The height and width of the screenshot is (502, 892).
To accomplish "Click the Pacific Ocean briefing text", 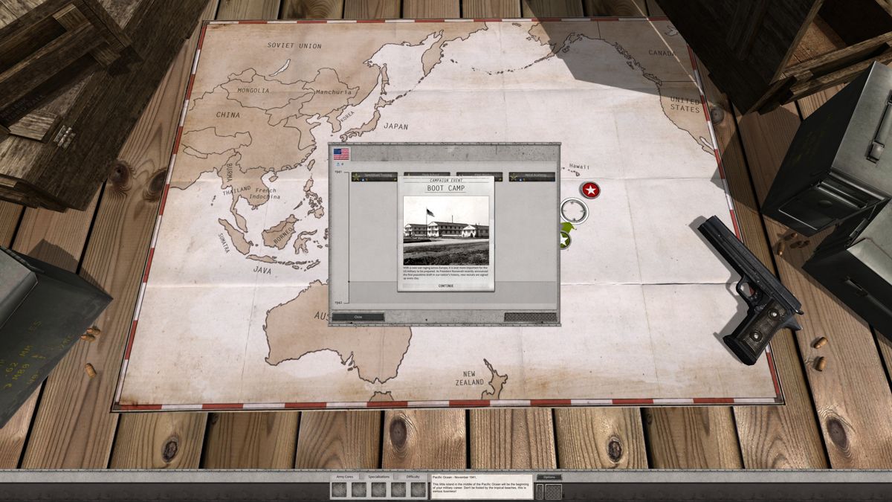I will click(x=482, y=486).
